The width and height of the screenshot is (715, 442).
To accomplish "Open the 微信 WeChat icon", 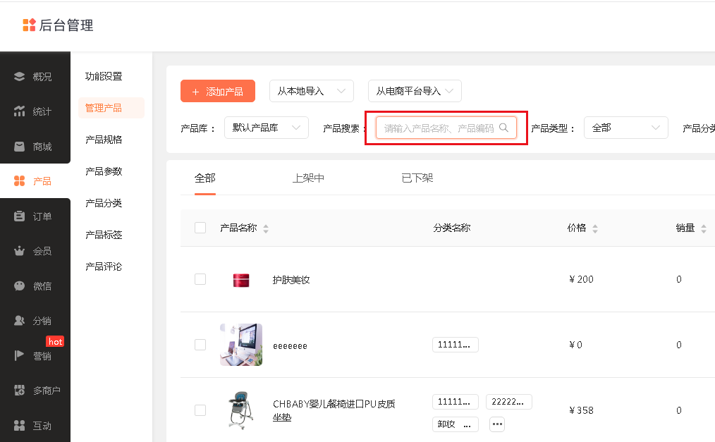I will [x=19, y=286].
